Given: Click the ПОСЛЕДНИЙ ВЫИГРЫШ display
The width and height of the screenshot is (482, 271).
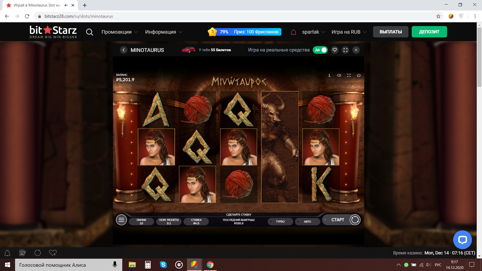Looking at the screenshot, I should point(238,222).
